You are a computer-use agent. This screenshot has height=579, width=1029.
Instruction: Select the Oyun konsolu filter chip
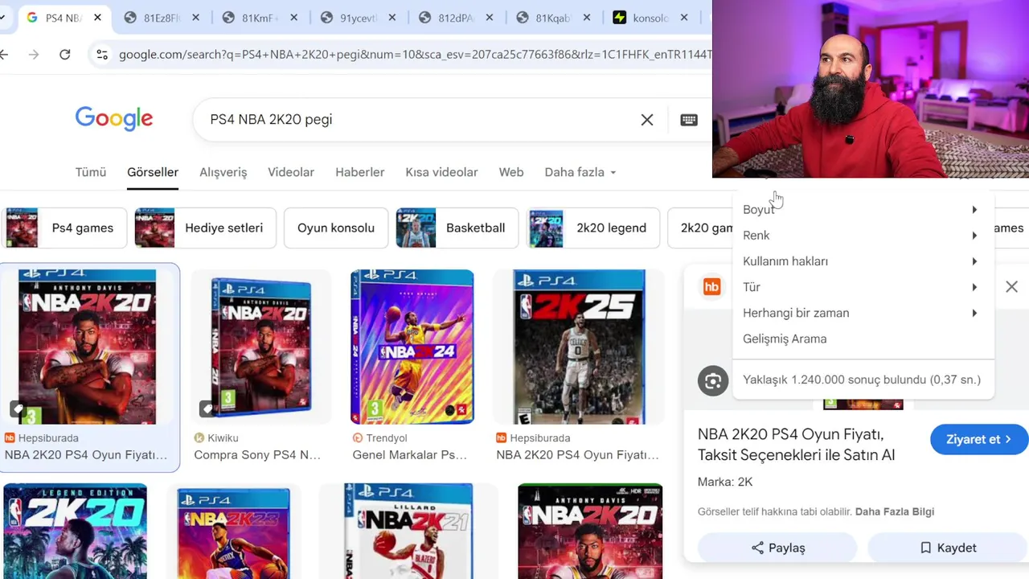click(x=336, y=228)
